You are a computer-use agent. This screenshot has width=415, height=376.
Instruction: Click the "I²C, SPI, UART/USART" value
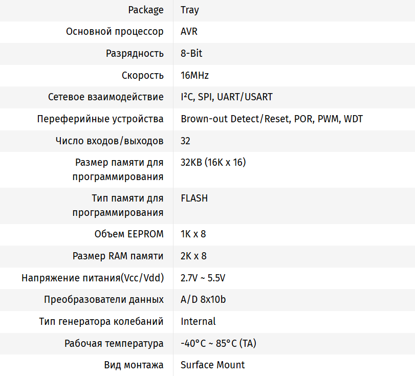pos(227,97)
